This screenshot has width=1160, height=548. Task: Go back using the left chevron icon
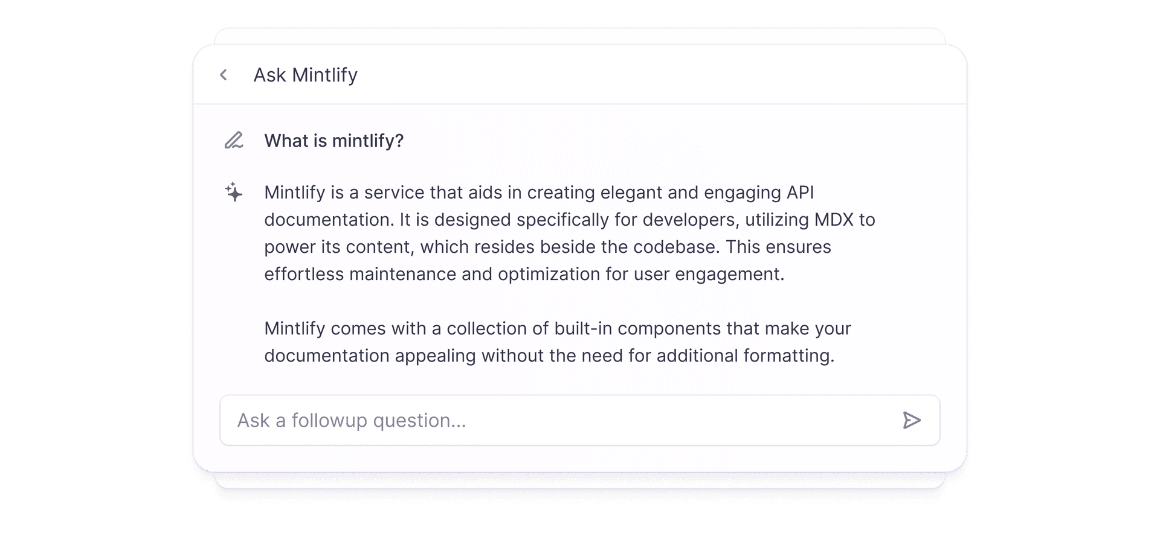[224, 75]
